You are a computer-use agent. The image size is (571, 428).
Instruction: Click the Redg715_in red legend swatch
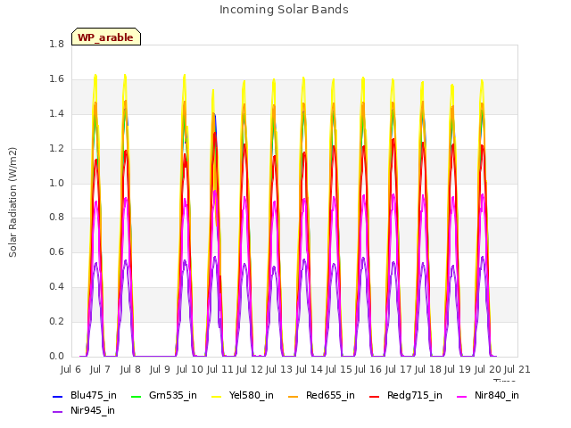click(375, 397)
